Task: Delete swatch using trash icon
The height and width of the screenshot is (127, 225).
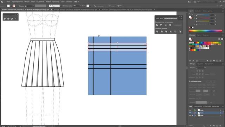Action: click(220, 61)
